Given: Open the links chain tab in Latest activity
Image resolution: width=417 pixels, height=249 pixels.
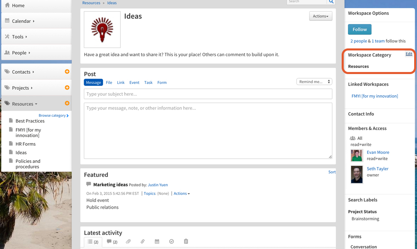Looking at the screenshot, I should pyautogui.click(x=143, y=242).
